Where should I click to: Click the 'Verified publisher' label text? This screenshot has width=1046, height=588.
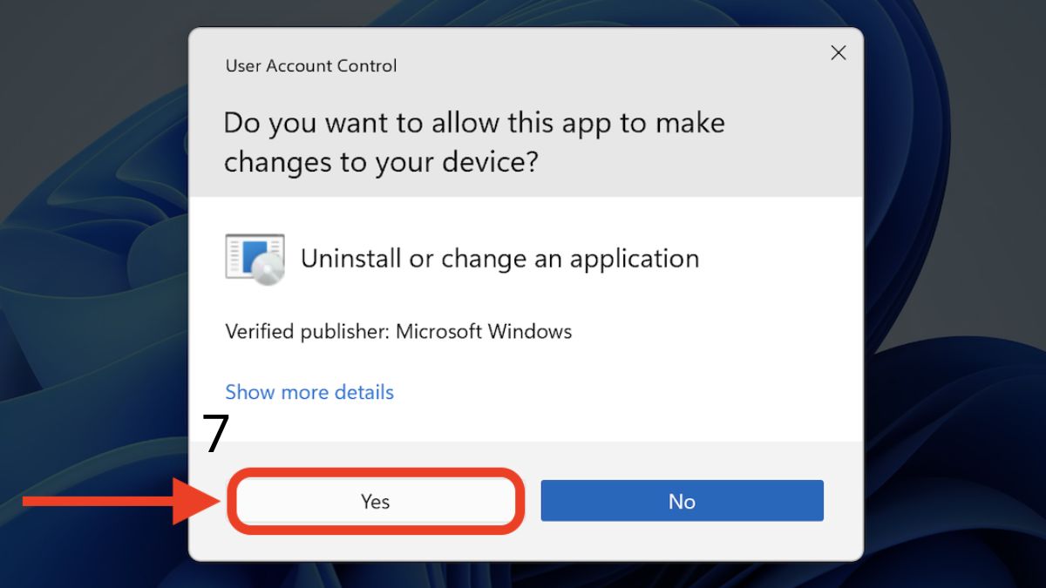pyautogui.click(x=307, y=332)
